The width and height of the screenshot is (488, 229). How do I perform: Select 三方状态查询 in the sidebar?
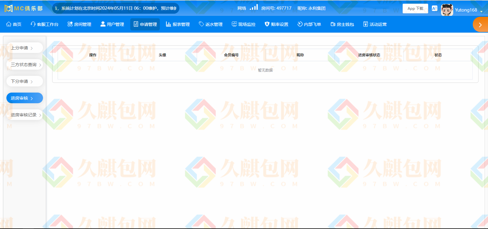click(25, 65)
